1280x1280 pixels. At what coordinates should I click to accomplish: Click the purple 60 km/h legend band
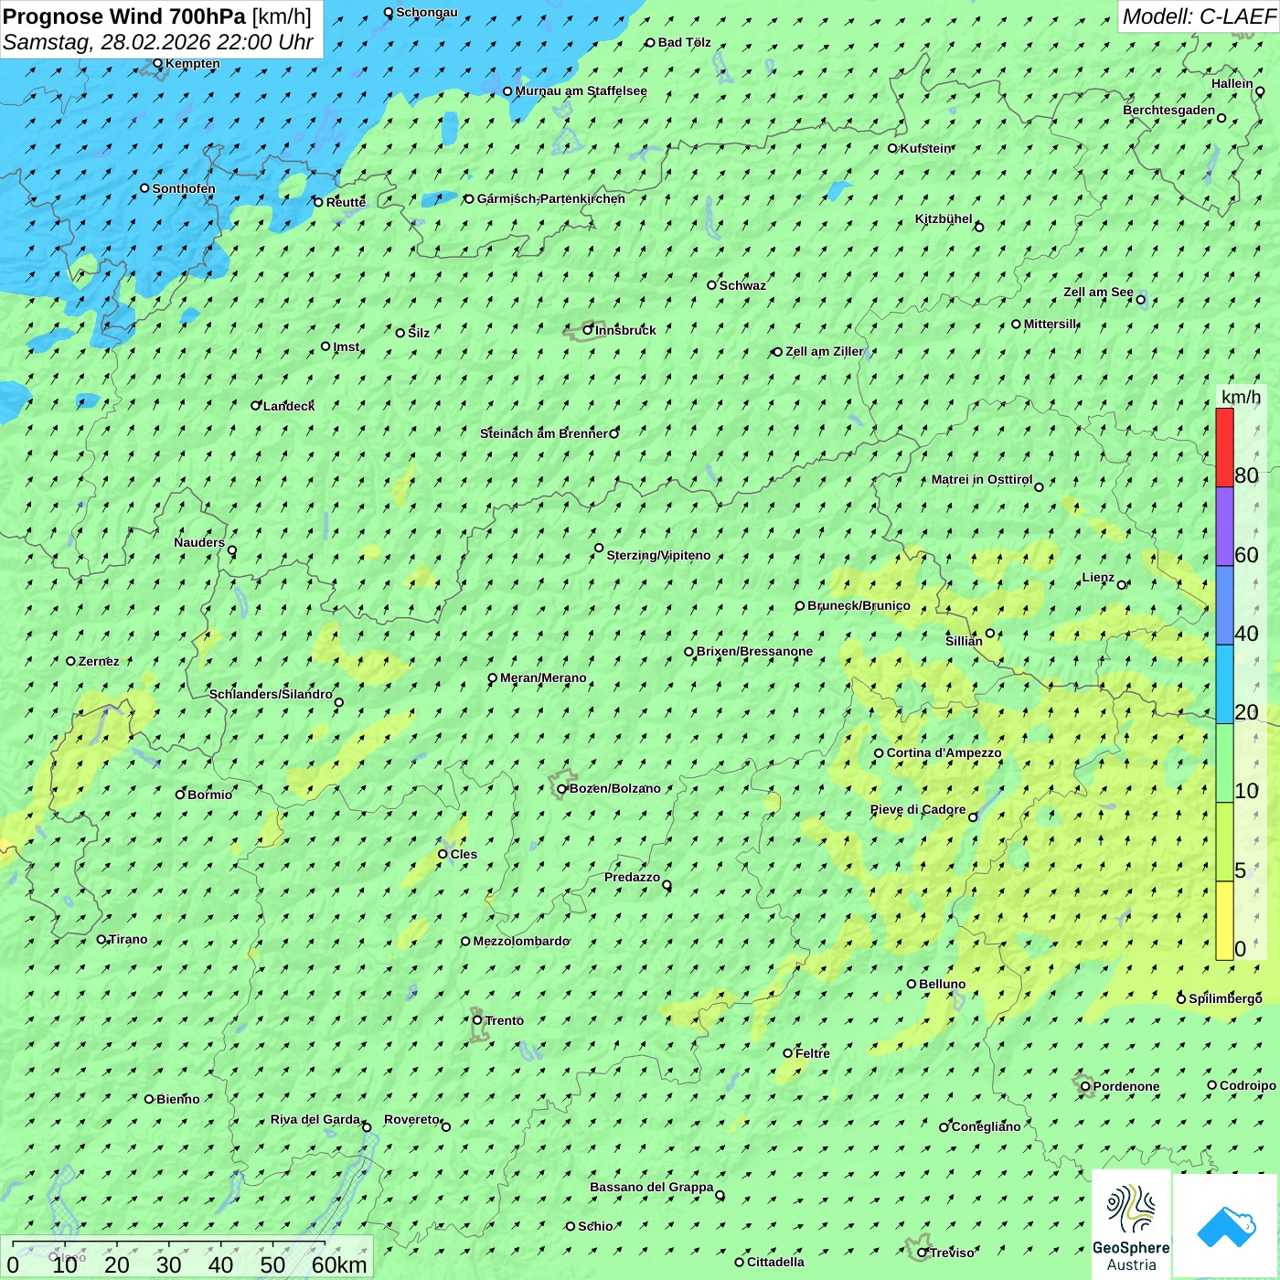(1224, 527)
